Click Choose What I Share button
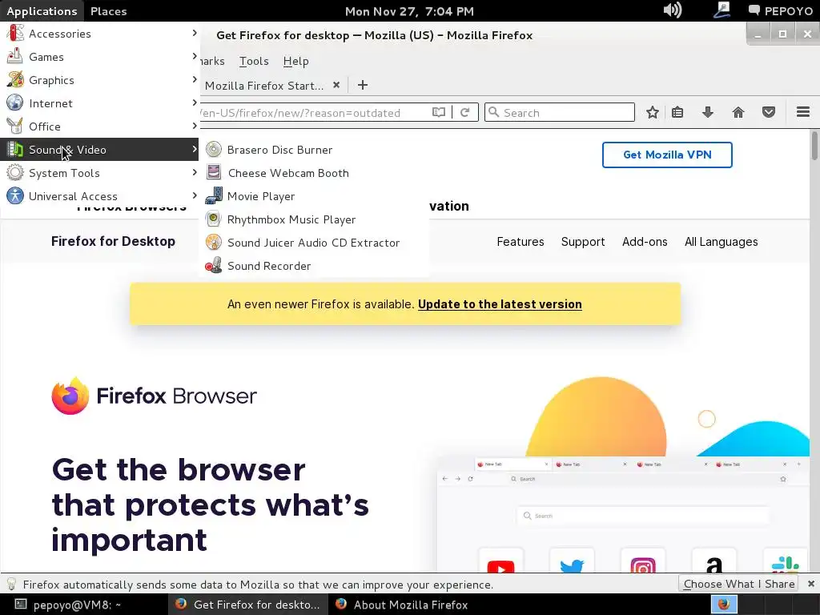This screenshot has height=615, width=820. (x=739, y=584)
